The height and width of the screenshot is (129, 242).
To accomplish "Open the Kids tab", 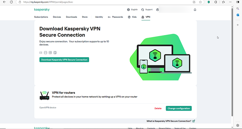I will click(134, 17).
